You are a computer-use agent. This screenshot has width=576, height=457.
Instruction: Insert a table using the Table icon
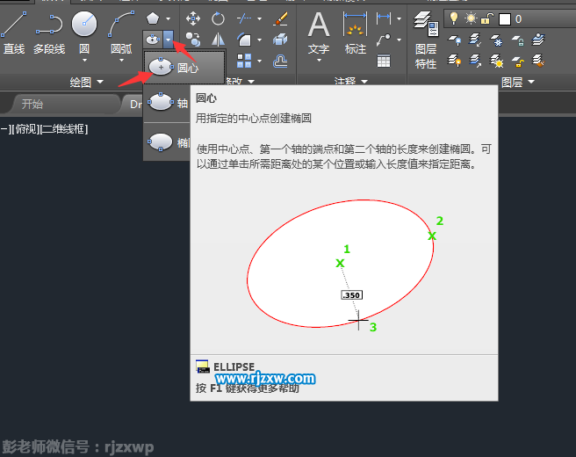pyautogui.click(x=384, y=61)
